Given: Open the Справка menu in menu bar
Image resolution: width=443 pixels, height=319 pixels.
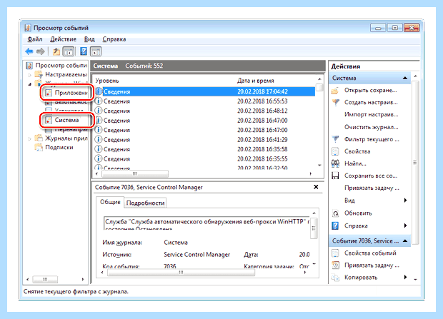Looking at the screenshot, I should click(114, 39).
